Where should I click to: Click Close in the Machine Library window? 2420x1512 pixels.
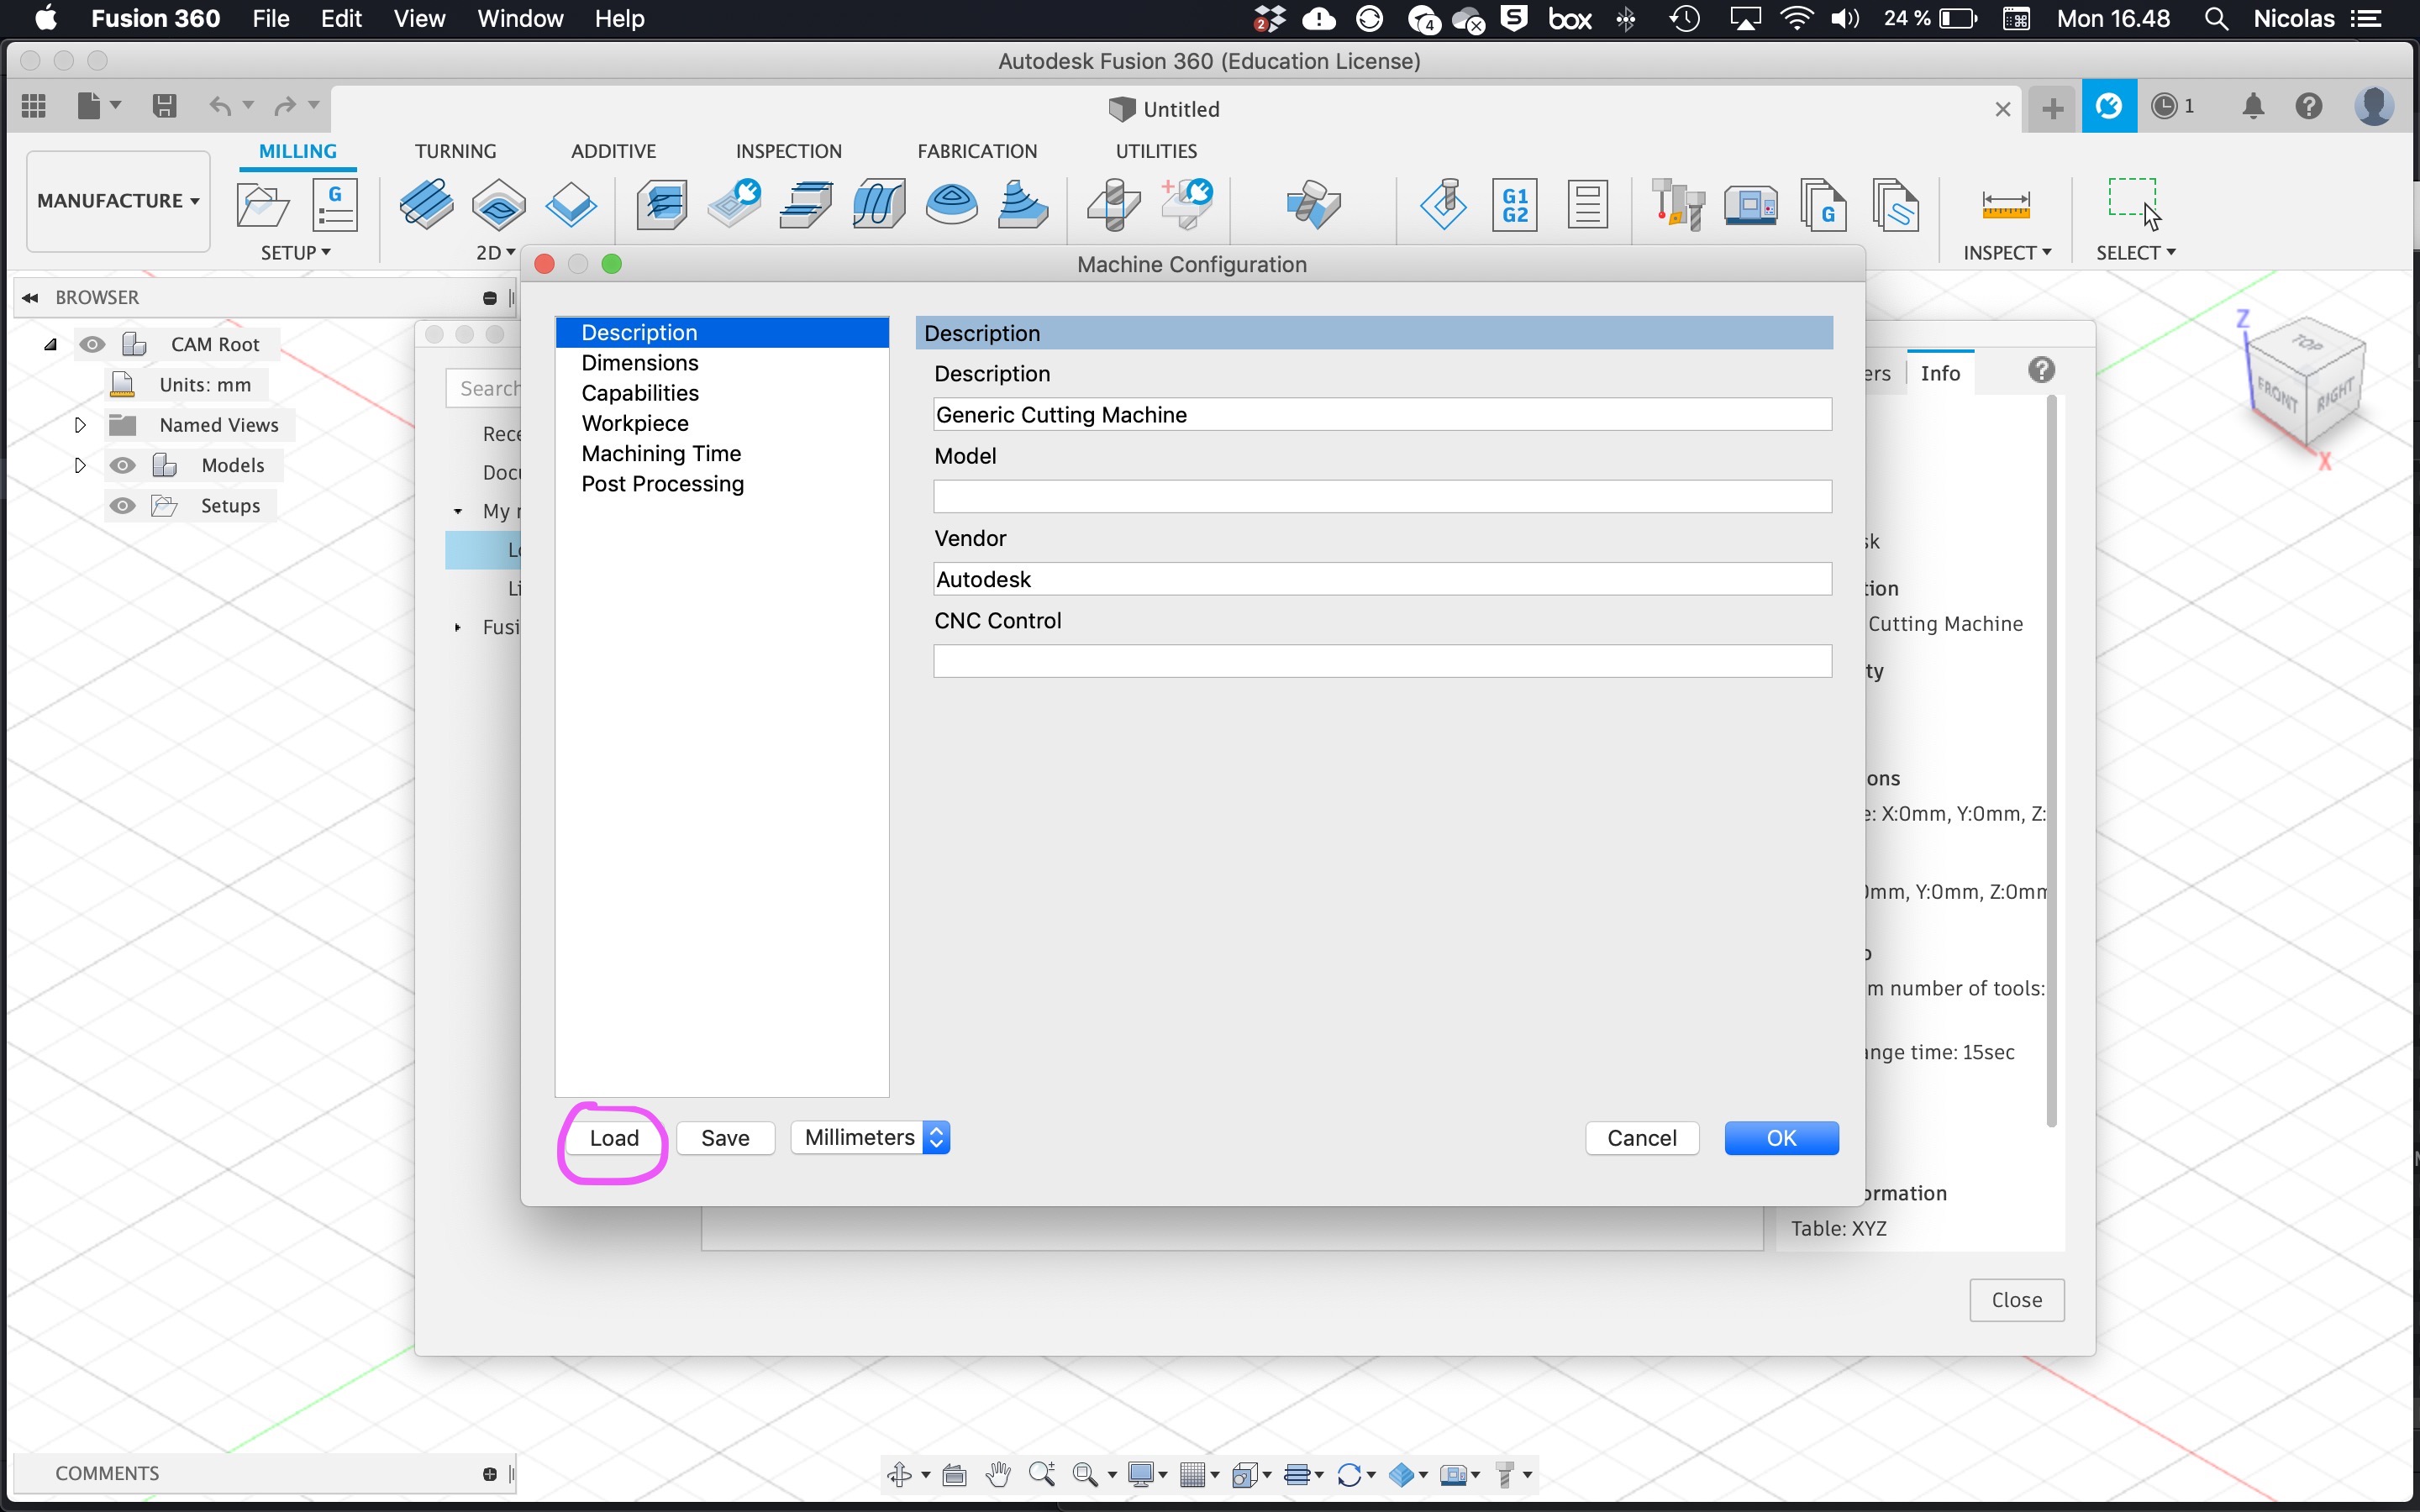click(2017, 1300)
